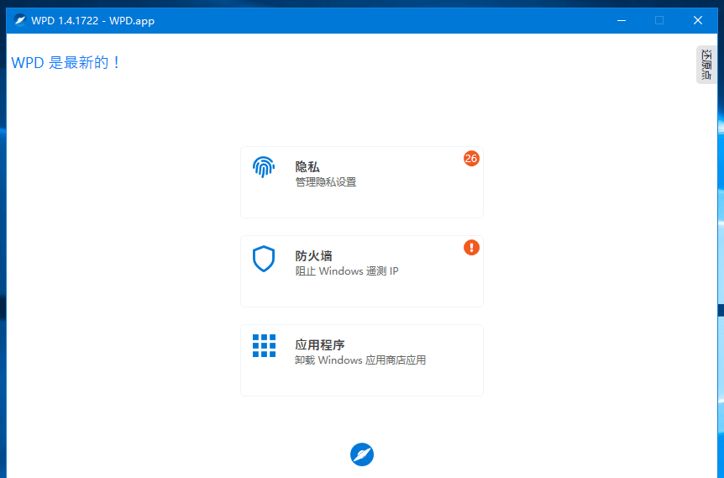Click the grid icon on the 应用程序 card
Viewport: 724px width, 478px height.
tap(264, 346)
